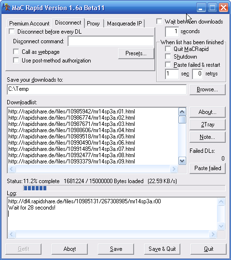
Task: Click the restart sec input field
Action: pyautogui.click(x=172, y=74)
